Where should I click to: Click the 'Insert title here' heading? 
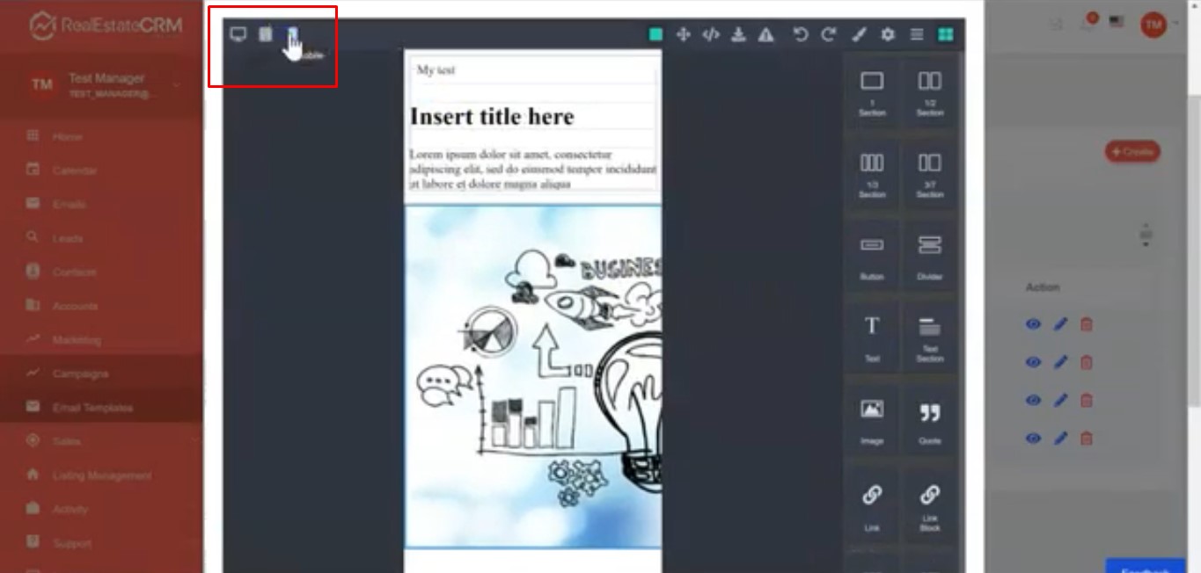click(492, 117)
